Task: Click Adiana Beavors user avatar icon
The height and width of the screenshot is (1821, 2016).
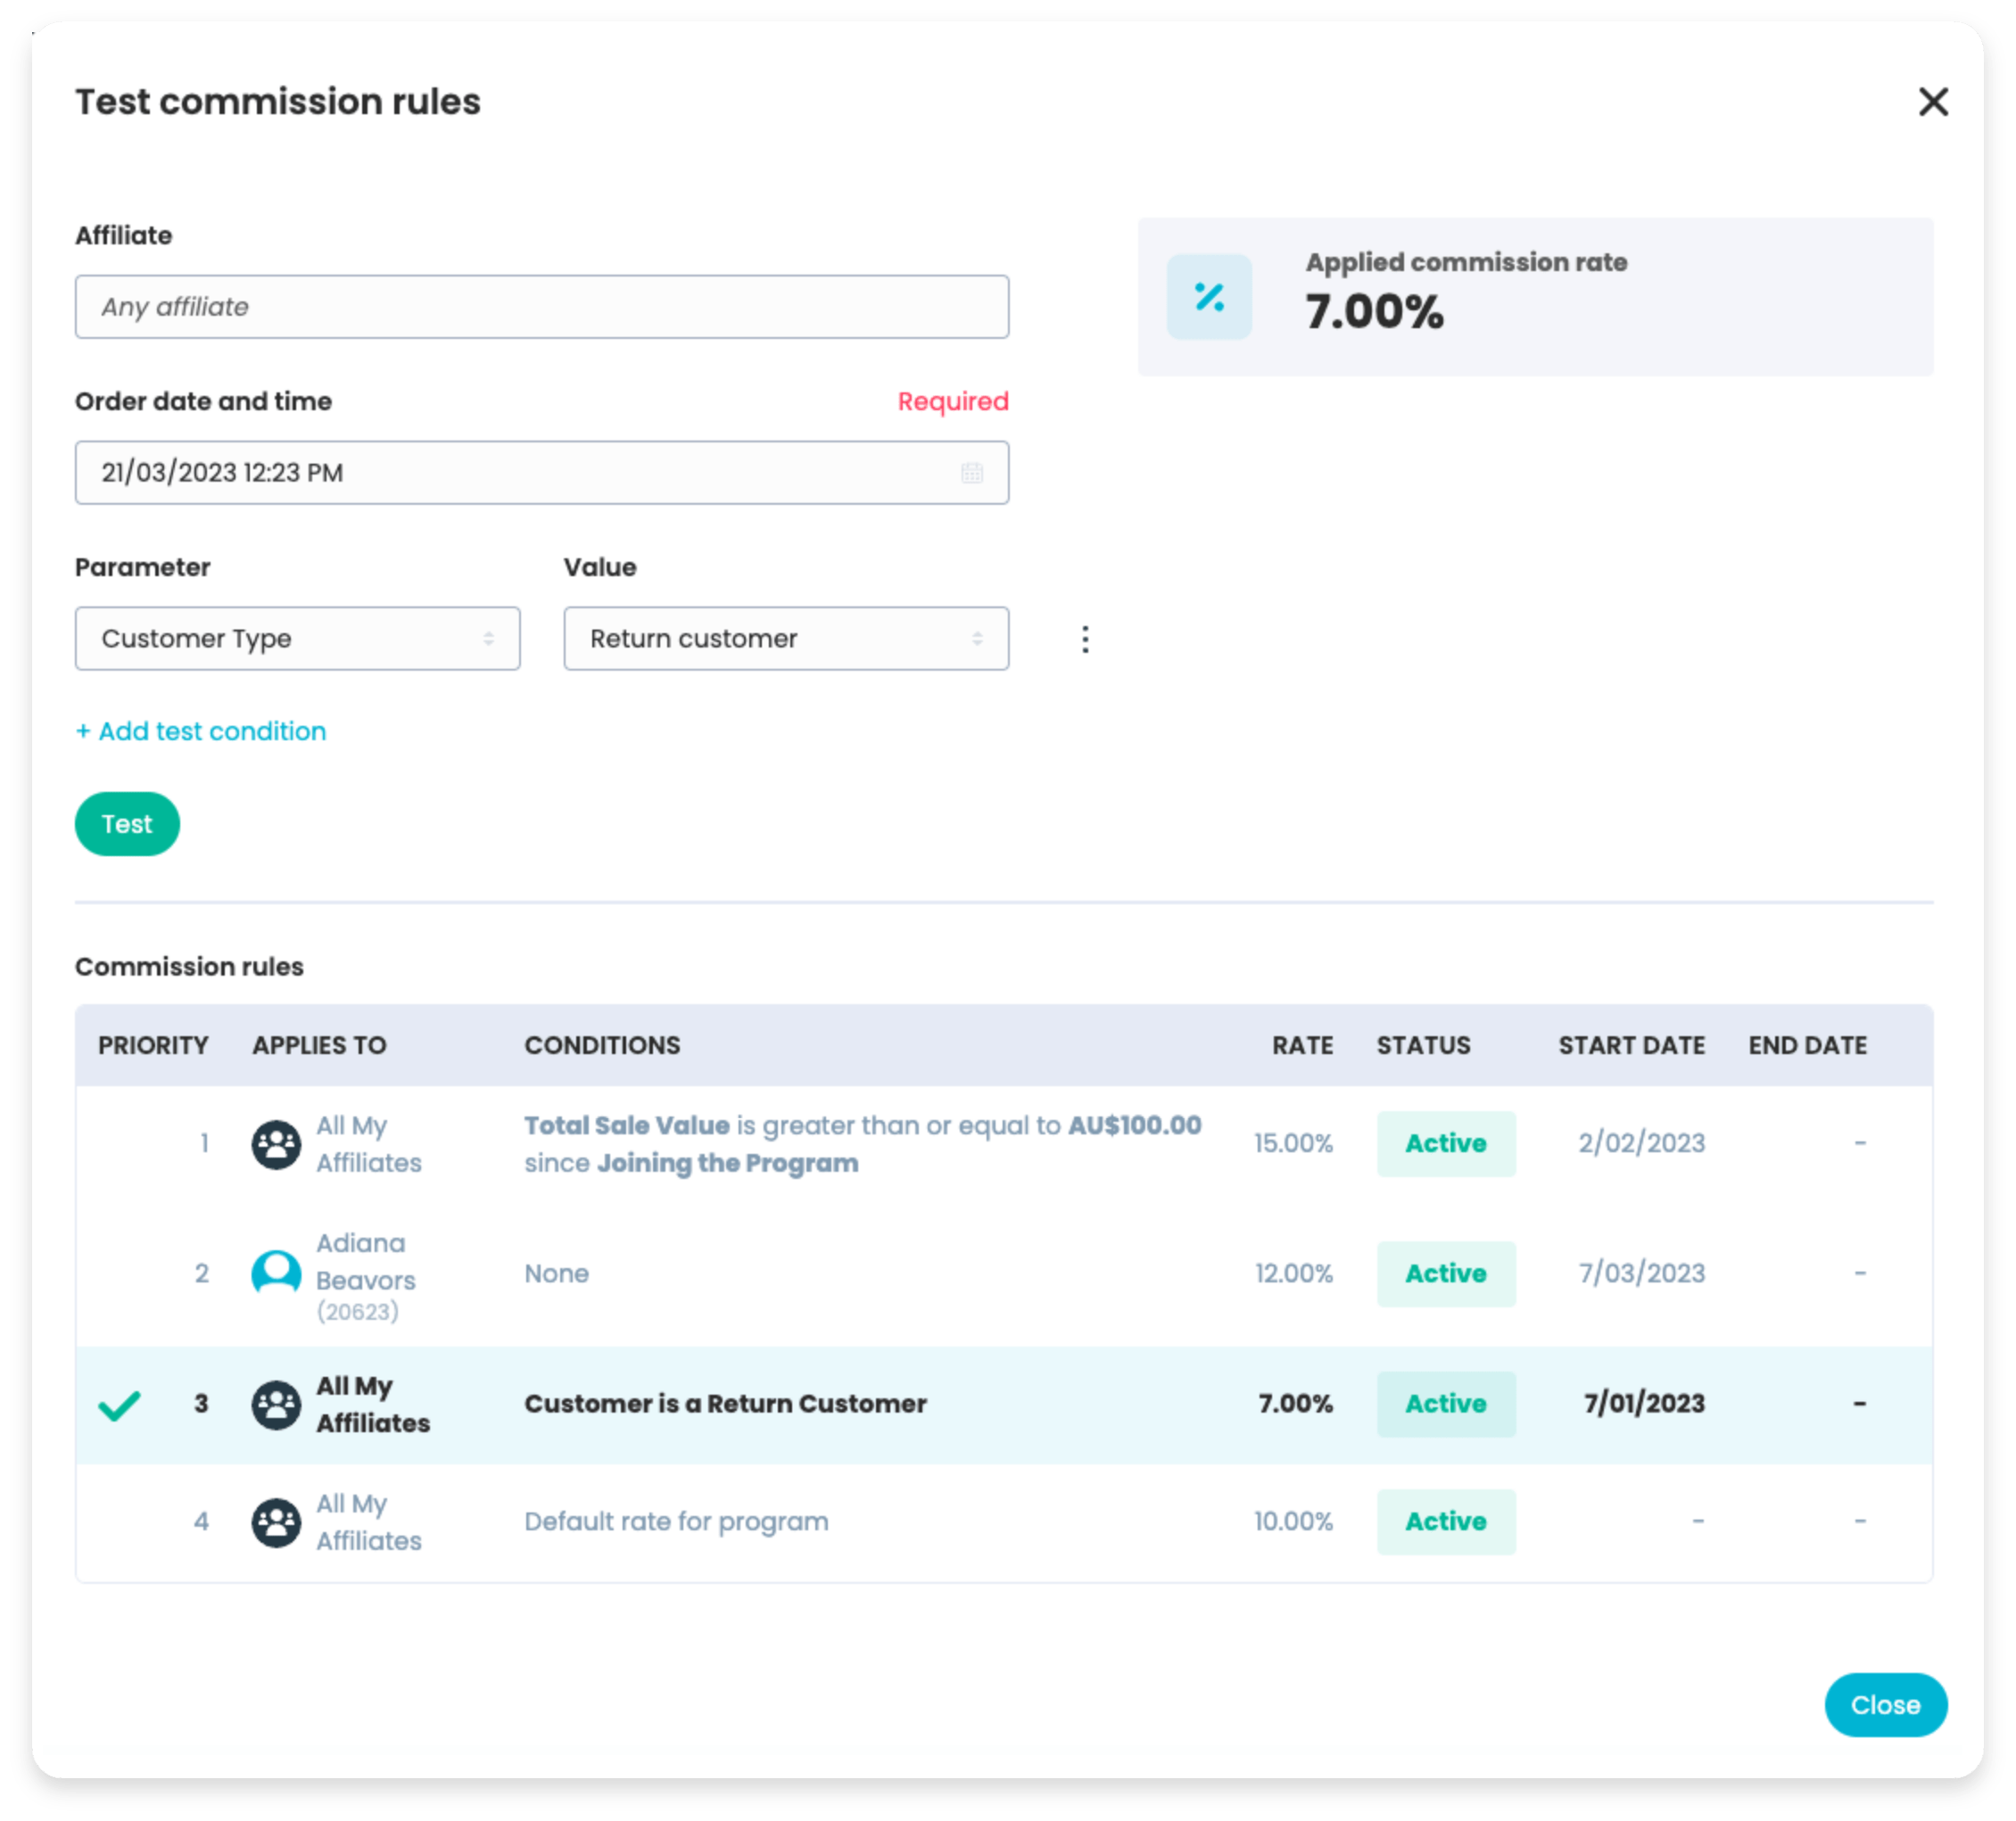Action: (x=276, y=1273)
